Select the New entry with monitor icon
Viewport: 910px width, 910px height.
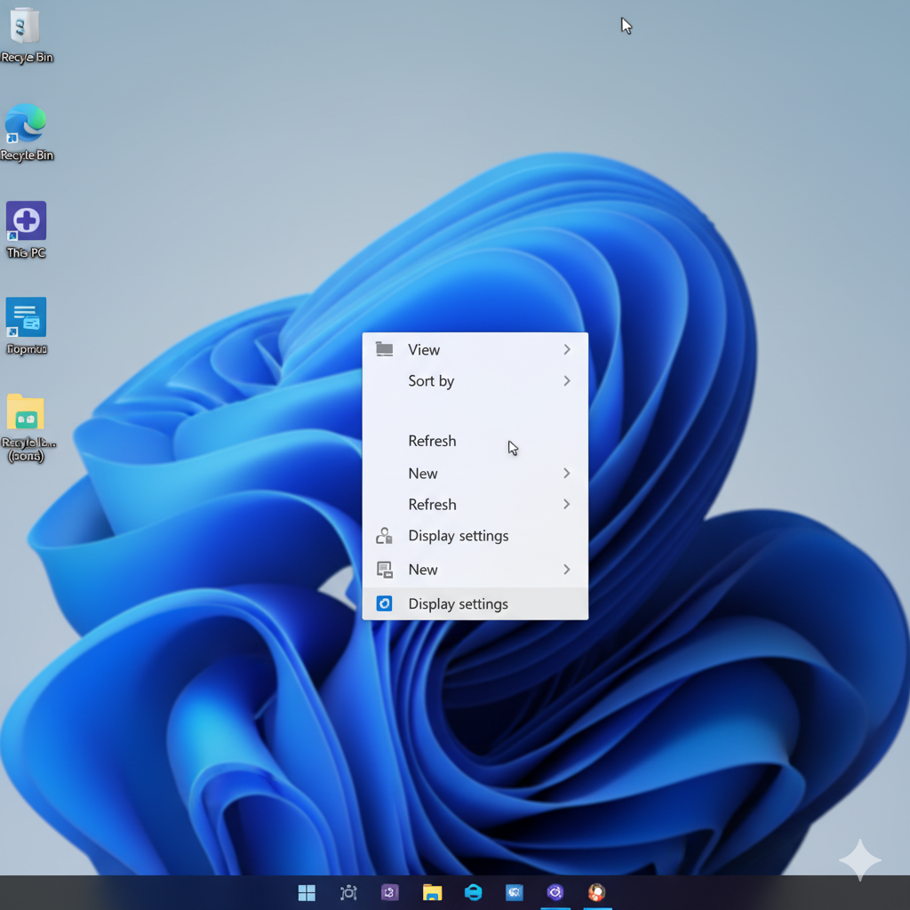point(423,570)
